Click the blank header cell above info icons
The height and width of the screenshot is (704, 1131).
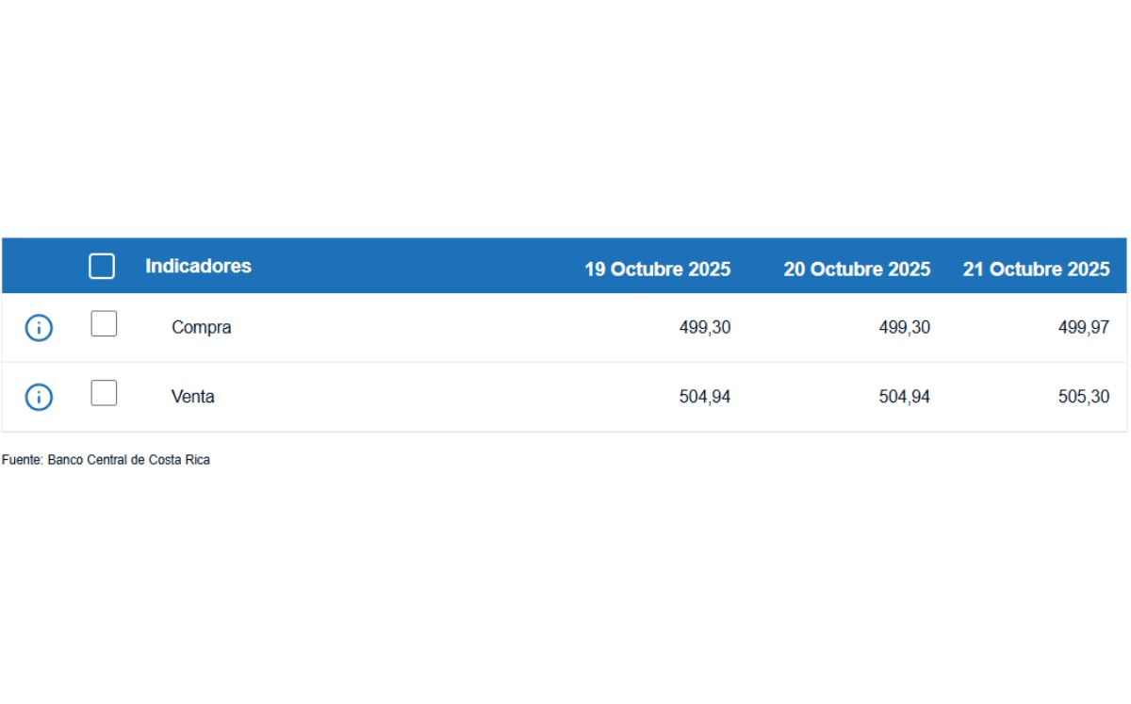pos(39,267)
